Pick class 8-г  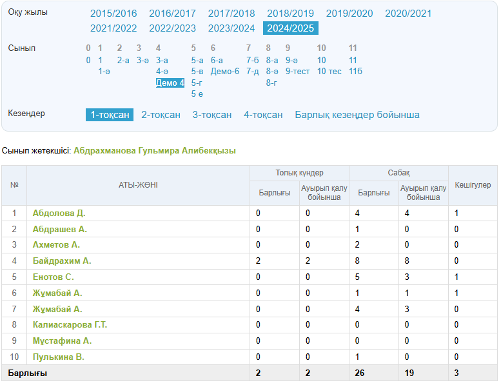coord(271,83)
